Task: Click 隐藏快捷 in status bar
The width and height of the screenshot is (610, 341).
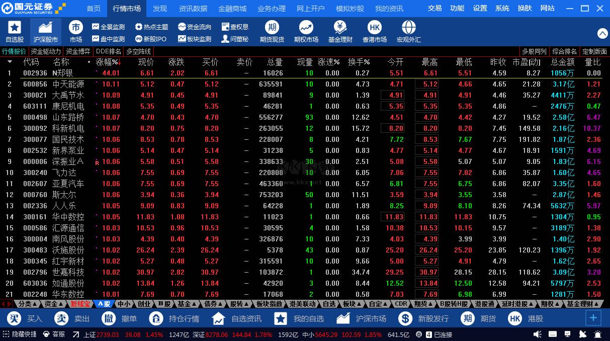Action: [x=20, y=334]
